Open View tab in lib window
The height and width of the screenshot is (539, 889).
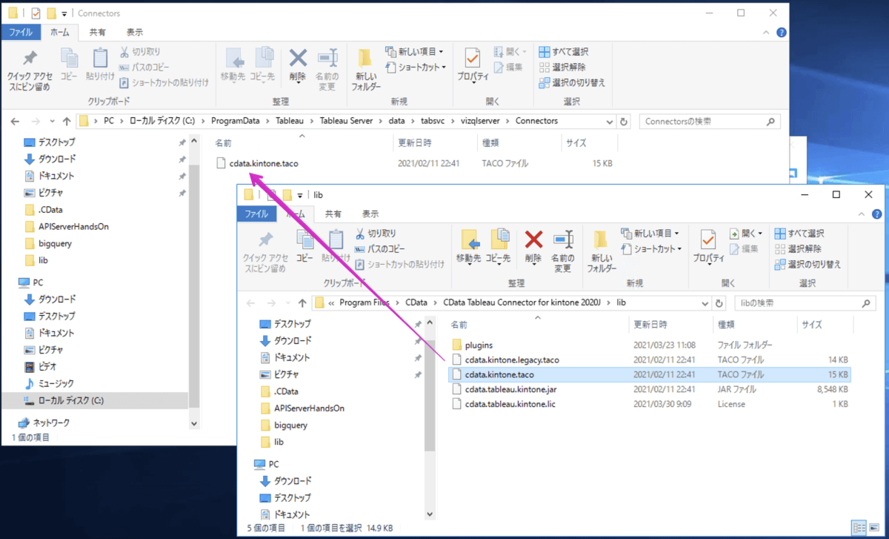coord(370,214)
